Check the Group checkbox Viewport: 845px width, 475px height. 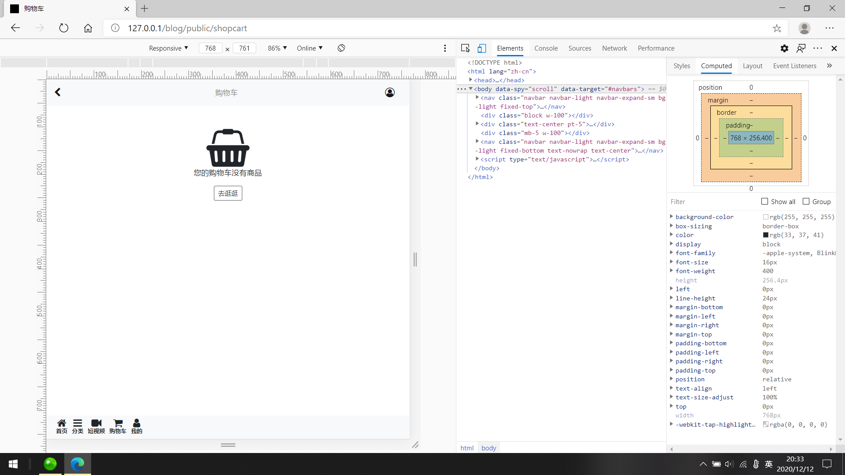806,201
